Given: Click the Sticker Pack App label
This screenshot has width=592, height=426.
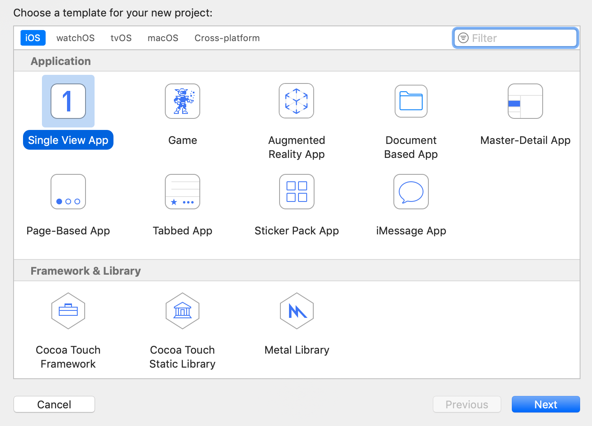Looking at the screenshot, I should click(297, 231).
